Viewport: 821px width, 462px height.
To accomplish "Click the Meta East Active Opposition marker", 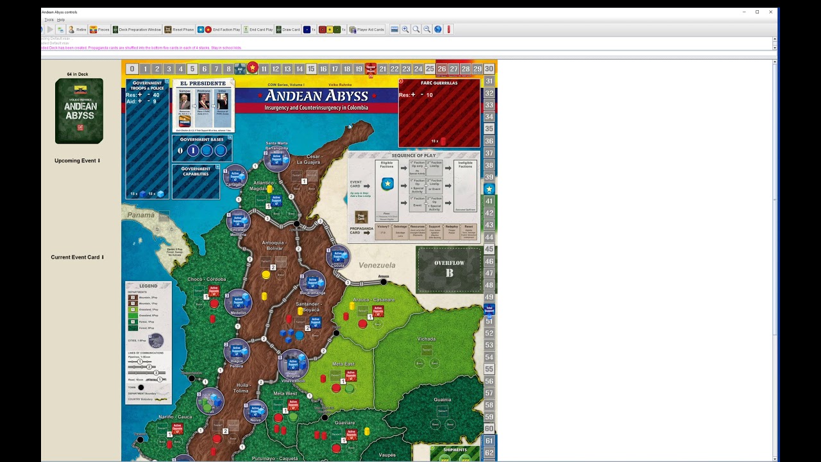I will point(351,375).
